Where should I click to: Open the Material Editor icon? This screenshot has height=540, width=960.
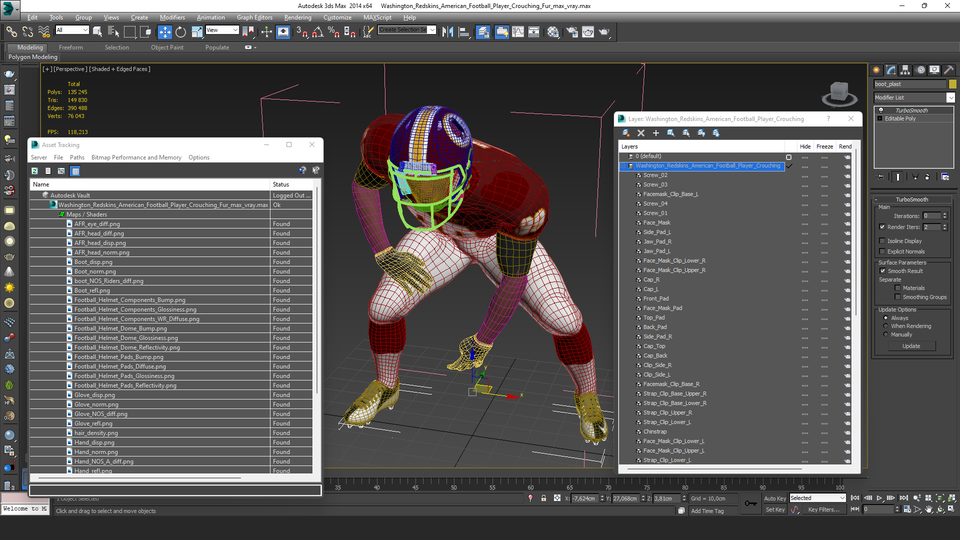tap(552, 32)
